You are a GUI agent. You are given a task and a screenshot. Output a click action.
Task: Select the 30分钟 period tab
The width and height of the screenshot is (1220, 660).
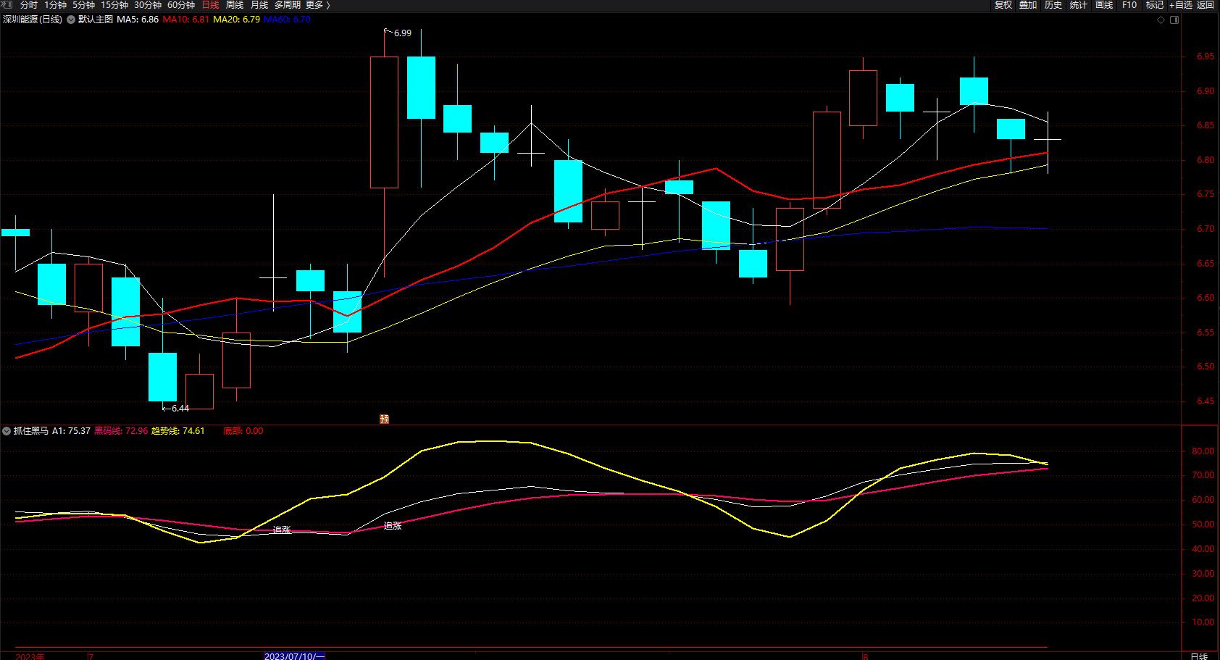click(x=148, y=5)
